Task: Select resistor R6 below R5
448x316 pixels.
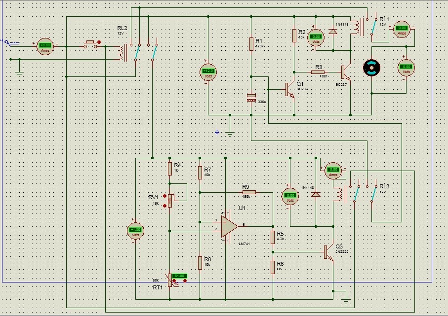Action: 273,267
